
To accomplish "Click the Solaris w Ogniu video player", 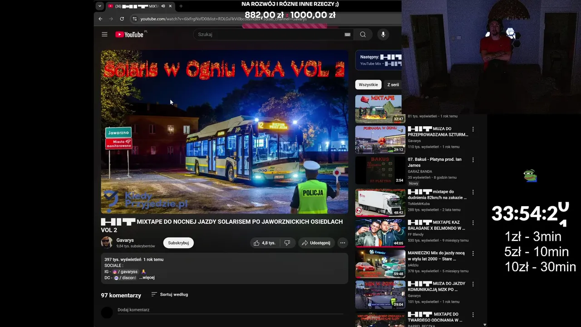I will [224, 132].
